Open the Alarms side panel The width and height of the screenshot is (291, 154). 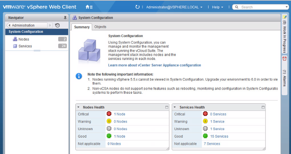coord(285,75)
